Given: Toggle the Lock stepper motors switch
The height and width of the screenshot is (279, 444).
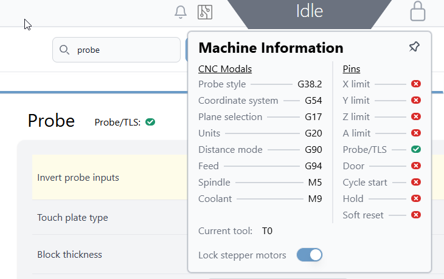Looking at the screenshot, I should click(309, 255).
